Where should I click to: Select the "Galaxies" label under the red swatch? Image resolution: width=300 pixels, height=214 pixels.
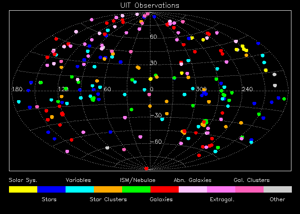pyautogui.click(x=161, y=199)
